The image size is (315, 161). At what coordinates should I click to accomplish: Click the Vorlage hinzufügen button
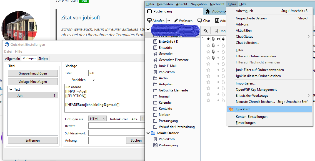33,81
